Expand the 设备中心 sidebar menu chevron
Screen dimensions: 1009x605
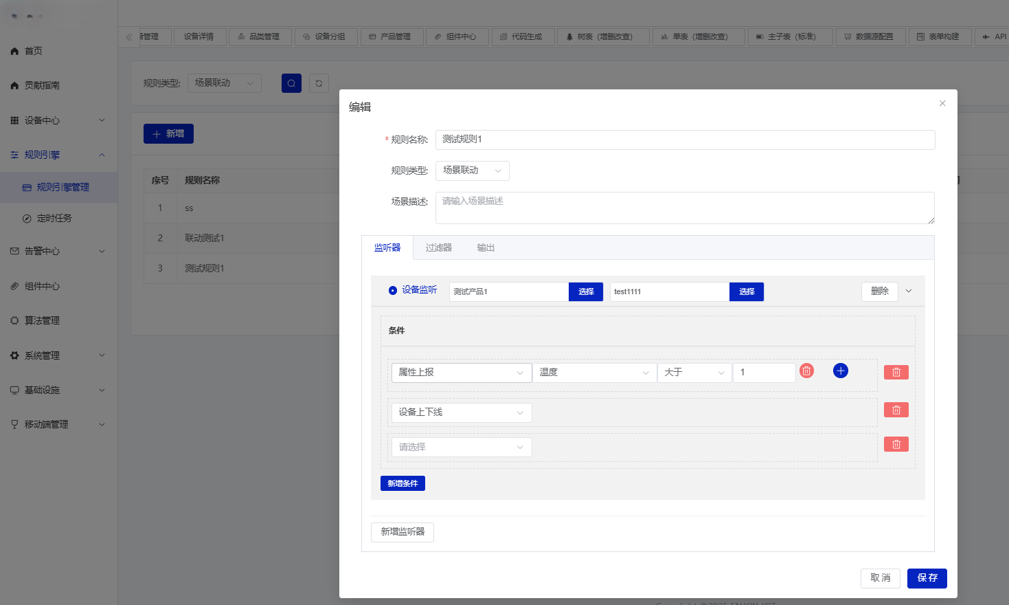pyautogui.click(x=102, y=120)
